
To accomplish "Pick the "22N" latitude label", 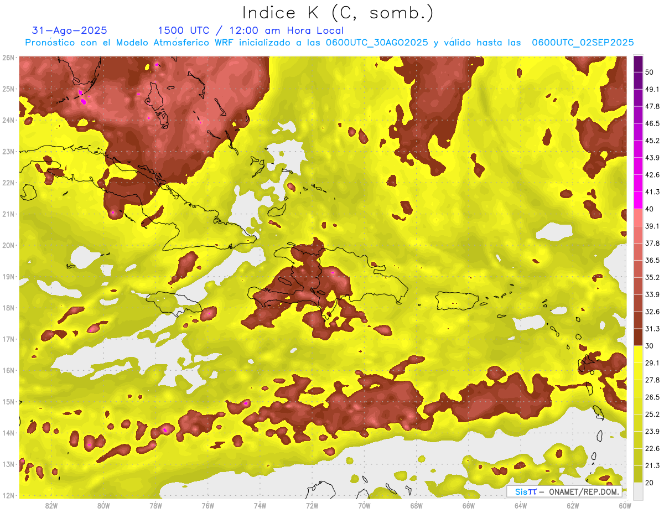I will tap(8, 183).
